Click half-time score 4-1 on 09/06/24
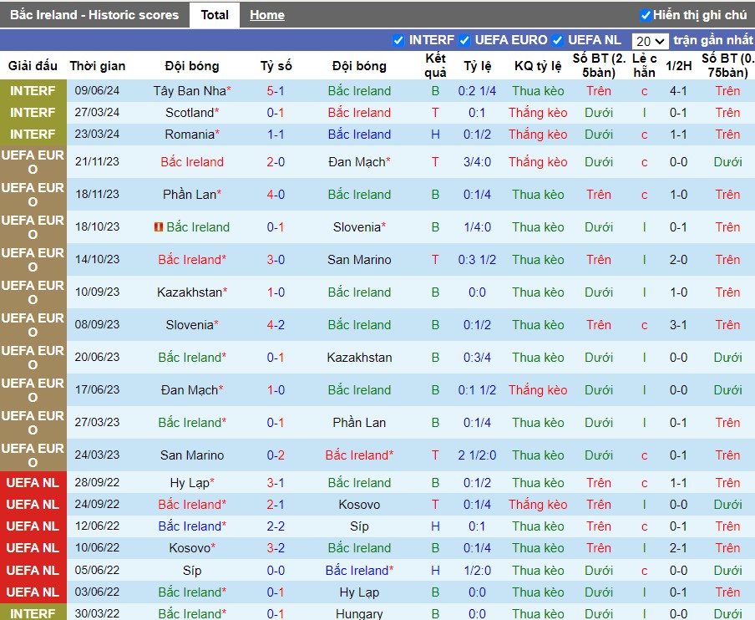Screen dimensions: 755x620 tap(678, 90)
